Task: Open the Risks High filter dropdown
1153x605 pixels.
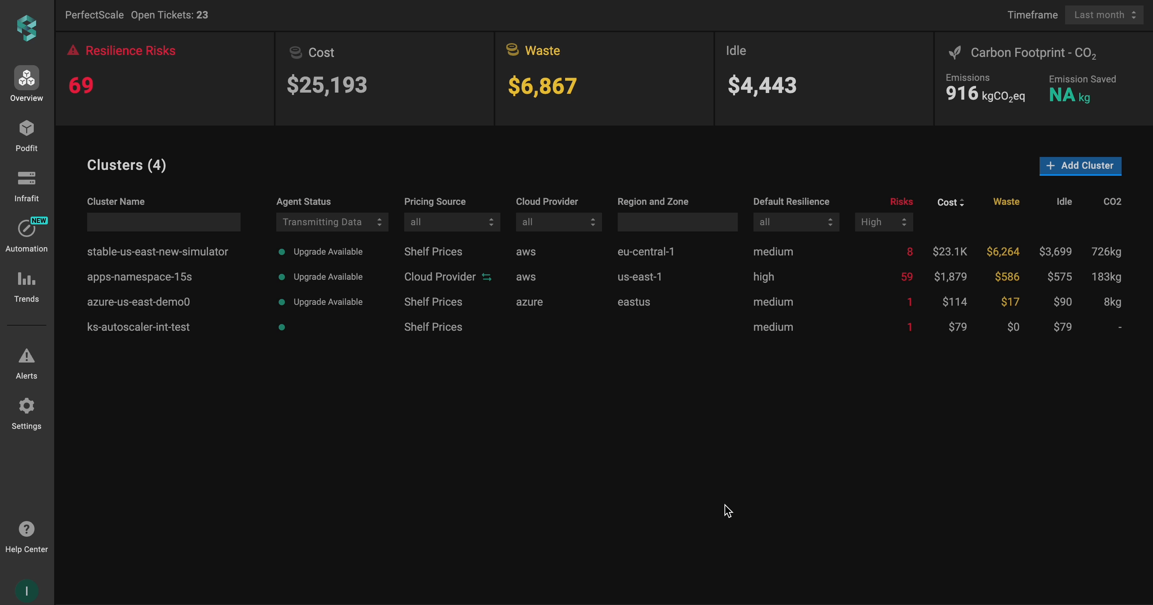Action: 883,222
